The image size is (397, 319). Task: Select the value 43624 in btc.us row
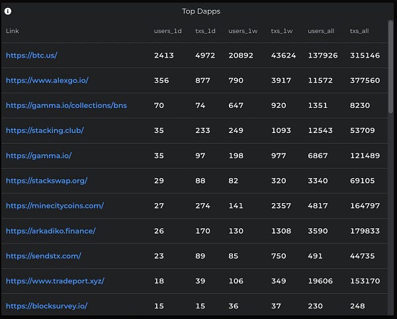283,56
